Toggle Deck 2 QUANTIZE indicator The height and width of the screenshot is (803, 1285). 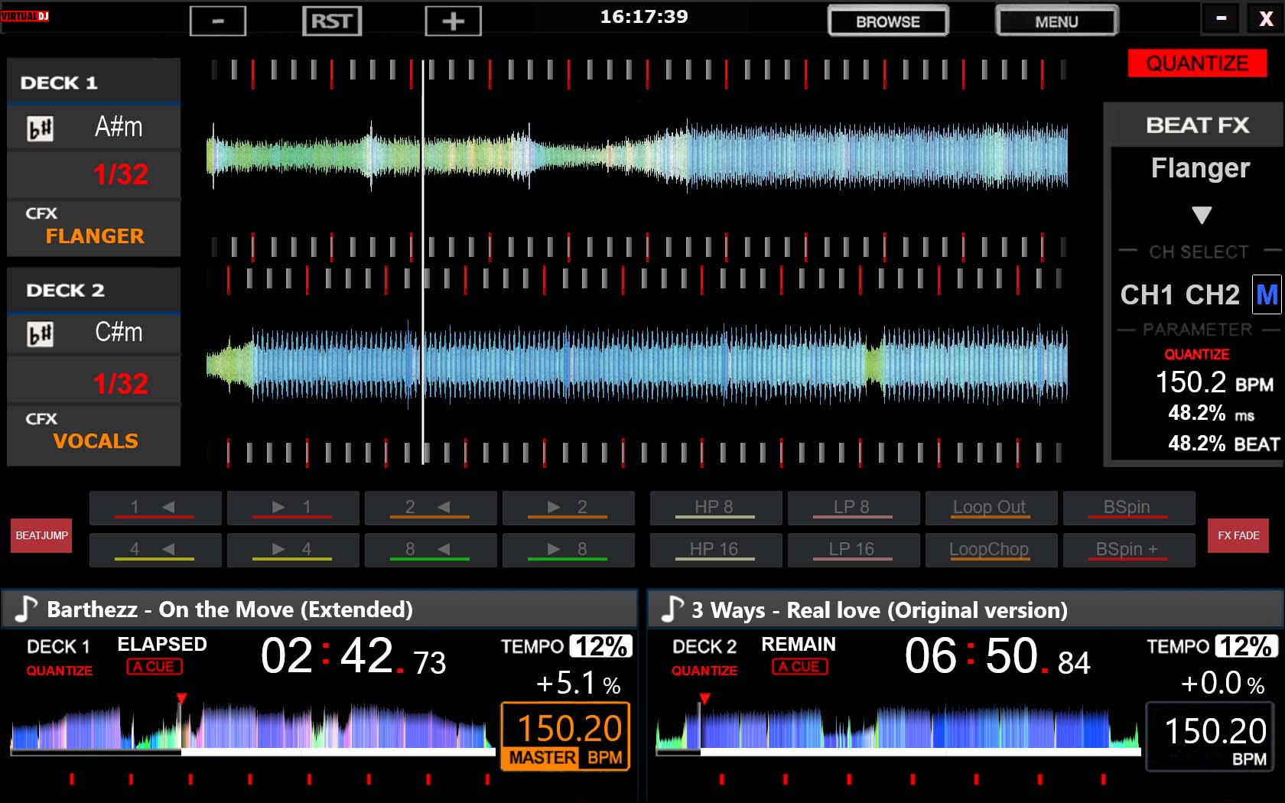click(704, 671)
